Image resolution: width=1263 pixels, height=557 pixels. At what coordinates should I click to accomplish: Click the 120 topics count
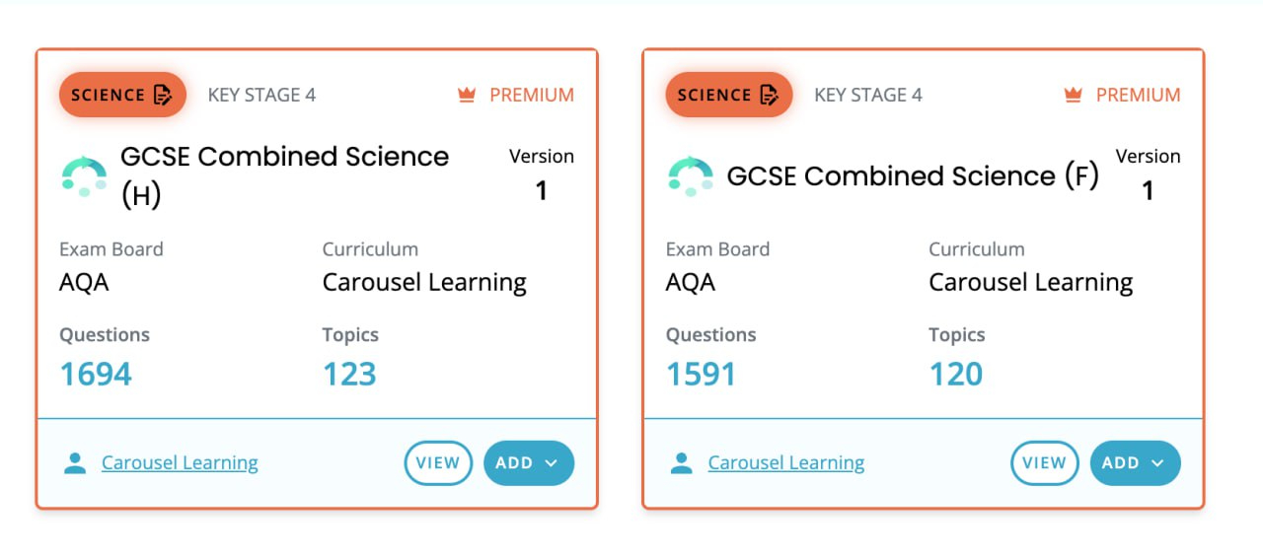click(x=955, y=375)
